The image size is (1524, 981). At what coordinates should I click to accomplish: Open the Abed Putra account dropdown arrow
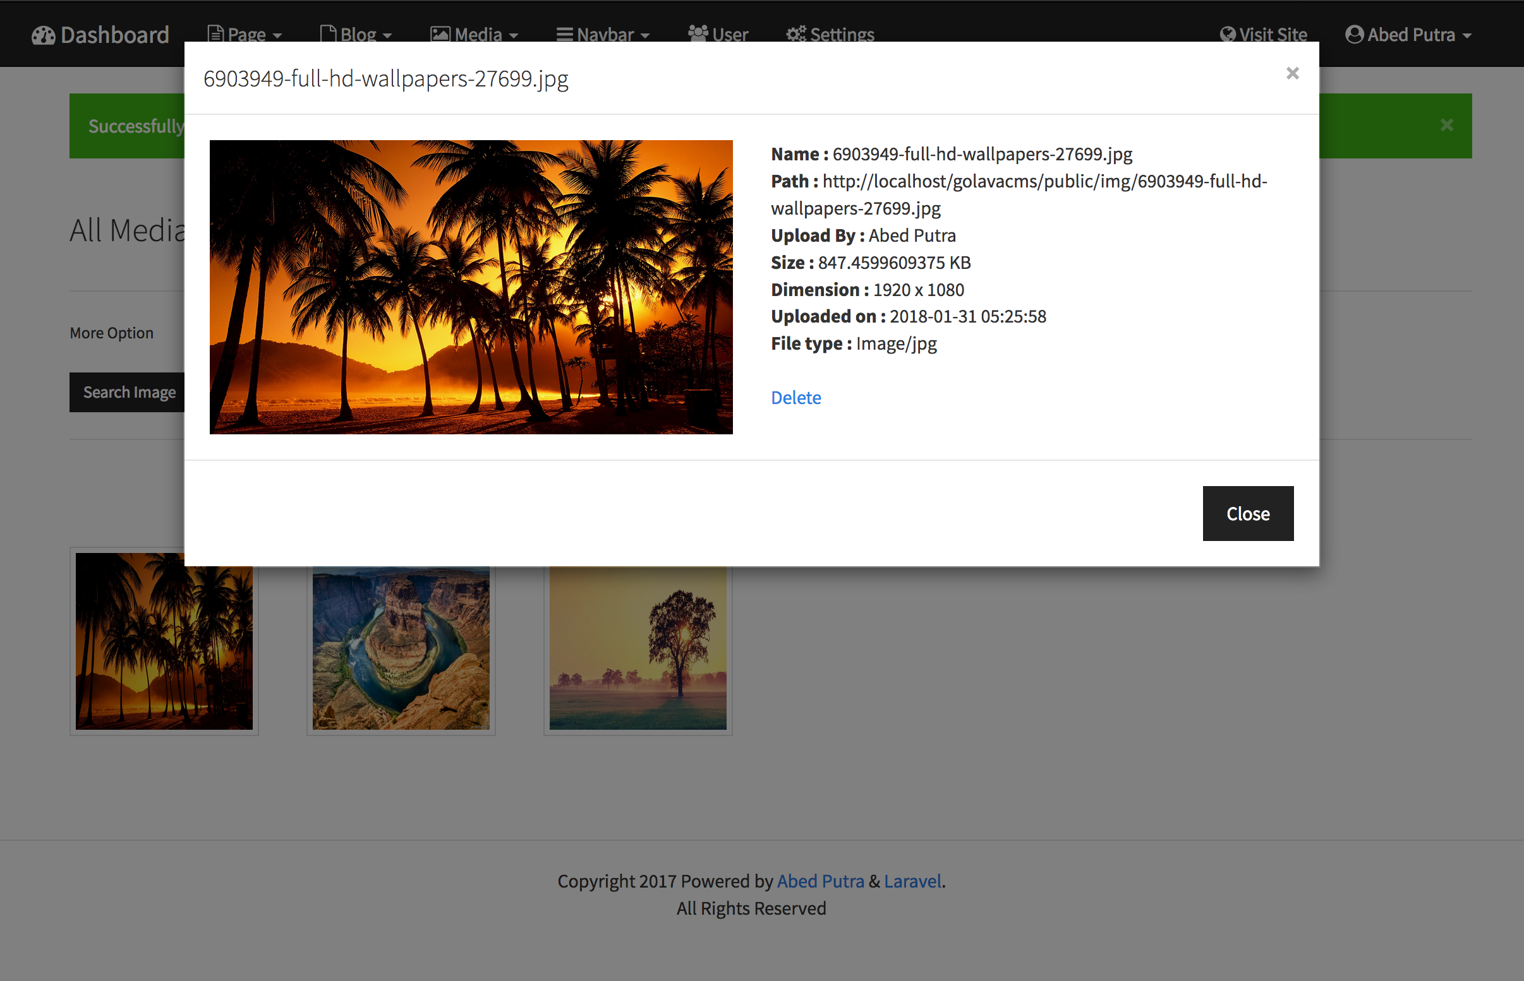pos(1467,37)
